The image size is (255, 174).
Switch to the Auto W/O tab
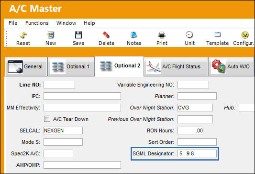pos(231,66)
